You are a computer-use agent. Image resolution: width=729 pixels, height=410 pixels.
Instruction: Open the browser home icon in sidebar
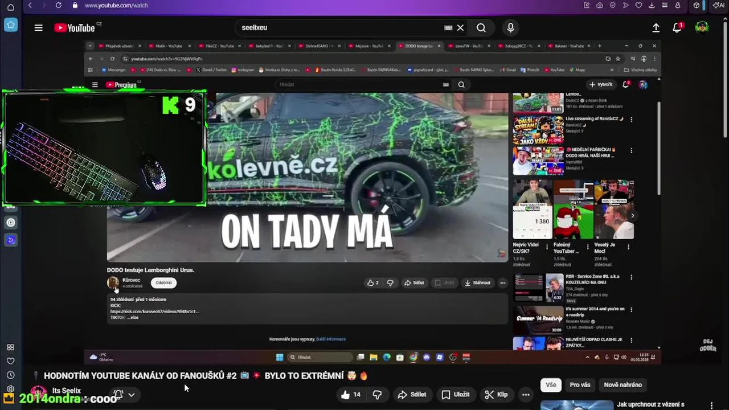click(x=10, y=7)
